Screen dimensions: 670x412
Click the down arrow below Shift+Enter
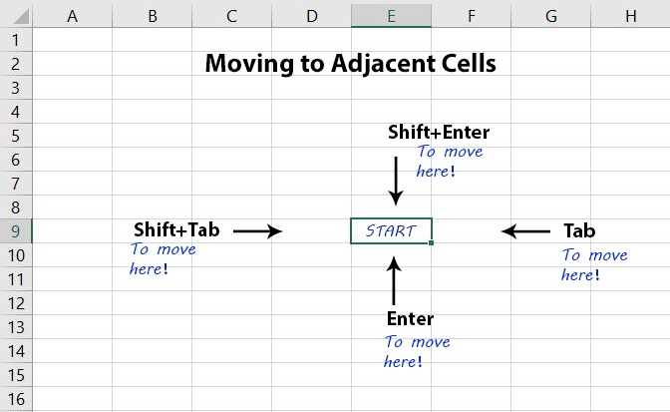click(x=397, y=181)
